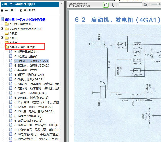This screenshot has width=161, height=142.
Task: Expand the 2夏利系列 folder node
Action: (x=2, y=29)
